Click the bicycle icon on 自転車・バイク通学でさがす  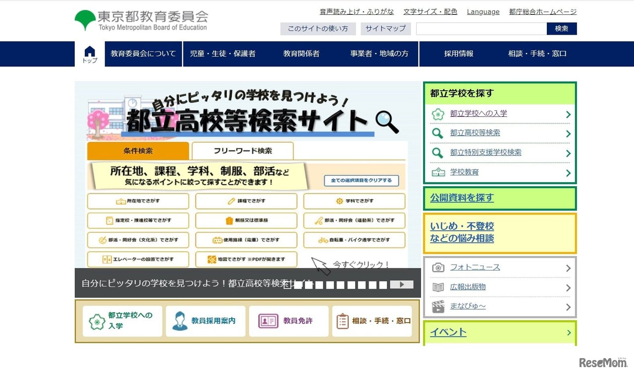click(323, 240)
